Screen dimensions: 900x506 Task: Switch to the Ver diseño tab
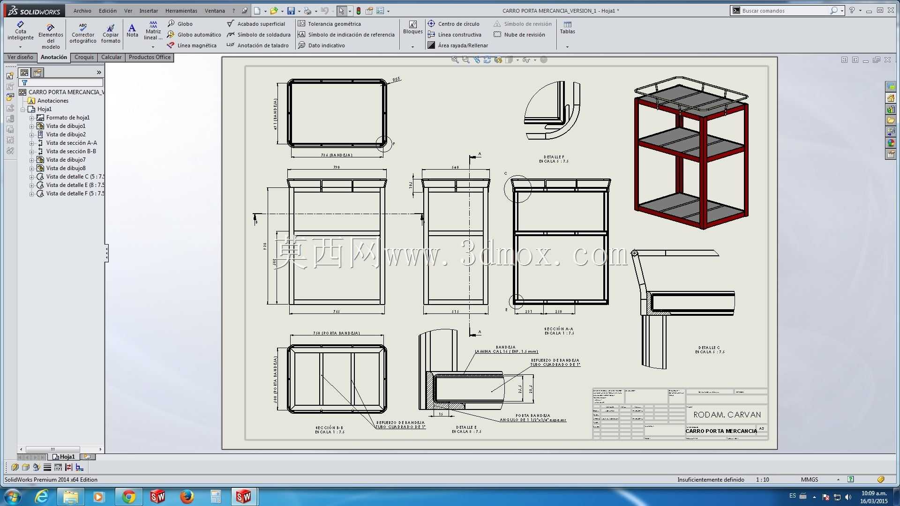pos(20,58)
